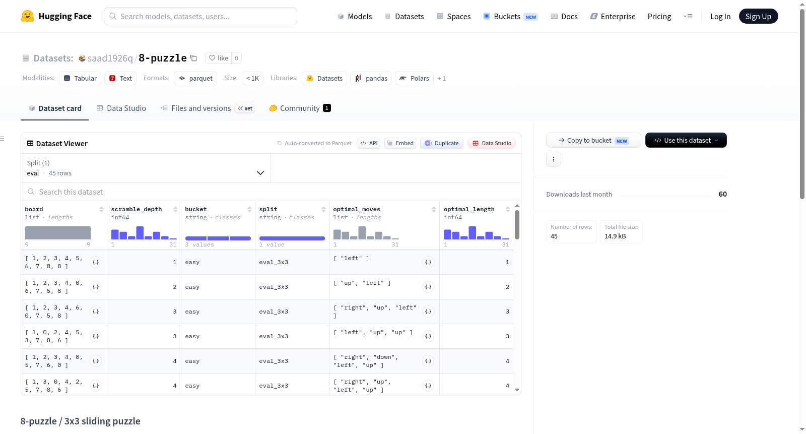The height and width of the screenshot is (434, 806).
Task: Open the Enterprise page
Action: pyautogui.click(x=613, y=16)
